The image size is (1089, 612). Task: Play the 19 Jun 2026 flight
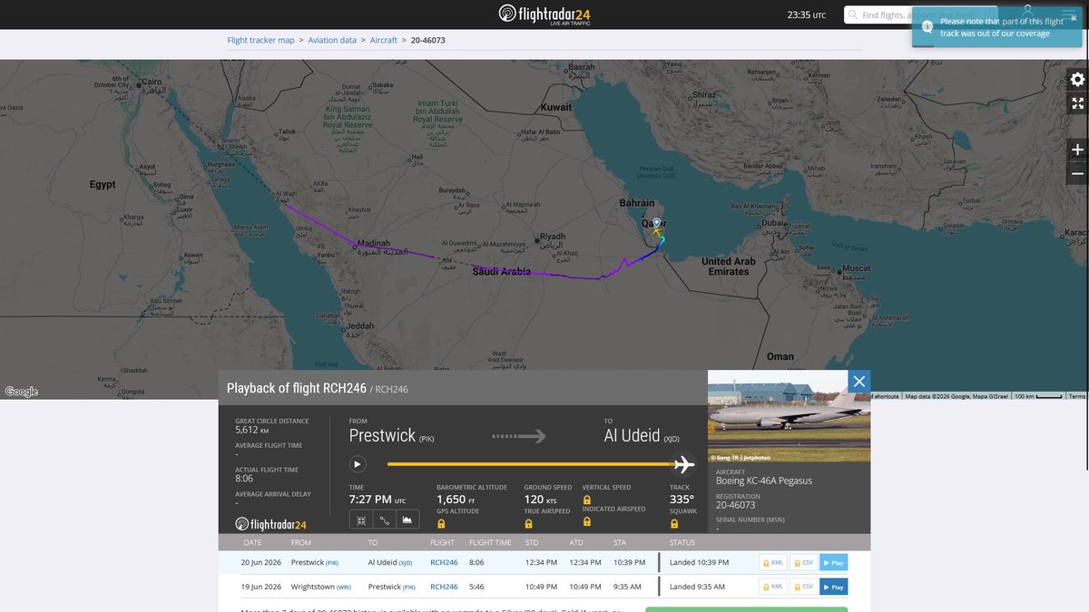pyautogui.click(x=833, y=587)
